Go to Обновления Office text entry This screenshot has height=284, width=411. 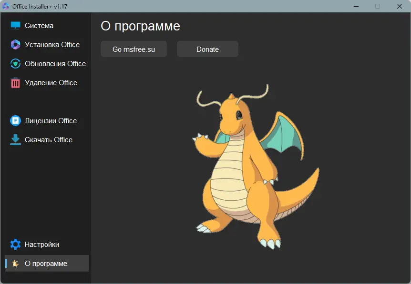click(x=55, y=64)
